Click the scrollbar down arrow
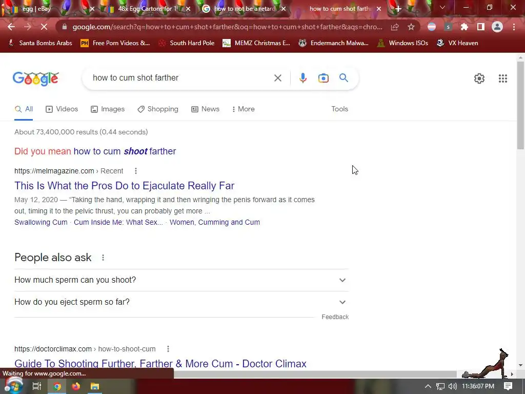 [520, 365]
